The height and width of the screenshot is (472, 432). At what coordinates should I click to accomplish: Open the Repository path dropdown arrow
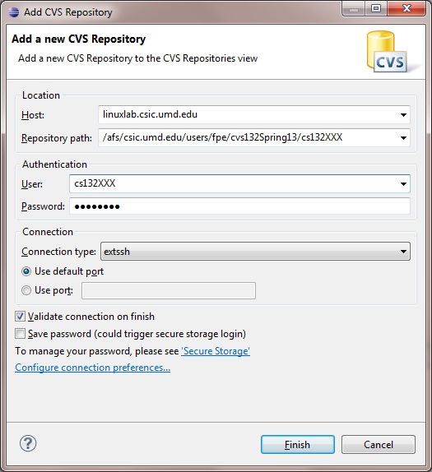point(403,138)
